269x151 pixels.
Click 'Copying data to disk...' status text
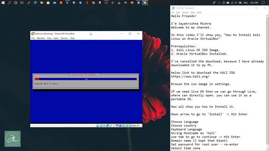tap(47, 84)
